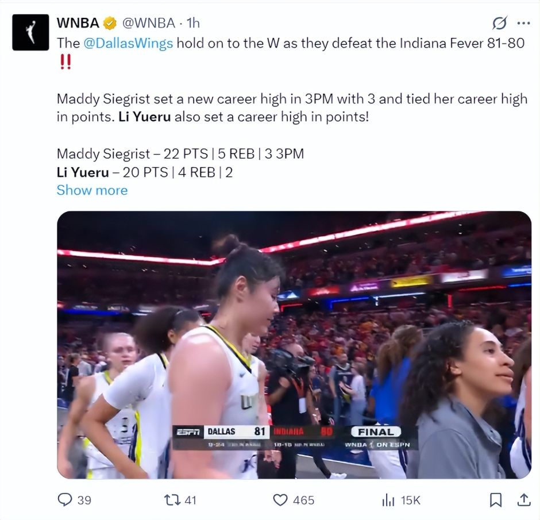Open the WNBA profile avatar

click(x=30, y=32)
